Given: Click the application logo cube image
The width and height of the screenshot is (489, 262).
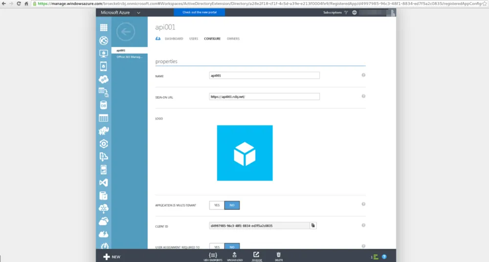Looking at the screenshot, I should [x=245, y=153].
